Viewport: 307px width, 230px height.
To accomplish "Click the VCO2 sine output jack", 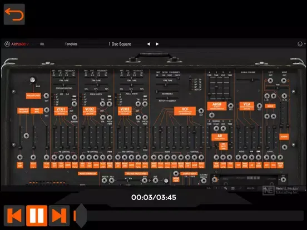I will (102, 117).
